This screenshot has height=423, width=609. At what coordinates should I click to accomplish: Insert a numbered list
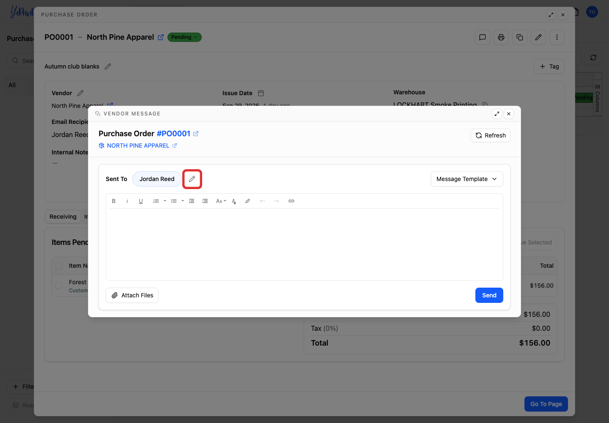pyautogui.click(x=156, y=201)
